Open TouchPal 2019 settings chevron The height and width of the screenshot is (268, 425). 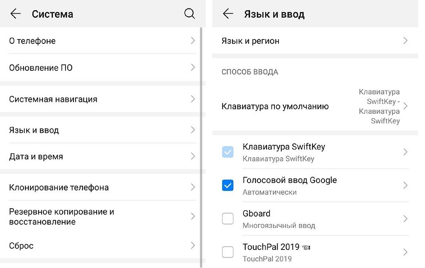click(405, 252)
